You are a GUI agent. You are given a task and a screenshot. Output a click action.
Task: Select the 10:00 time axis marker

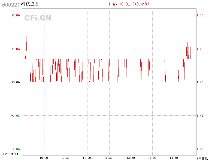(44, 158)
